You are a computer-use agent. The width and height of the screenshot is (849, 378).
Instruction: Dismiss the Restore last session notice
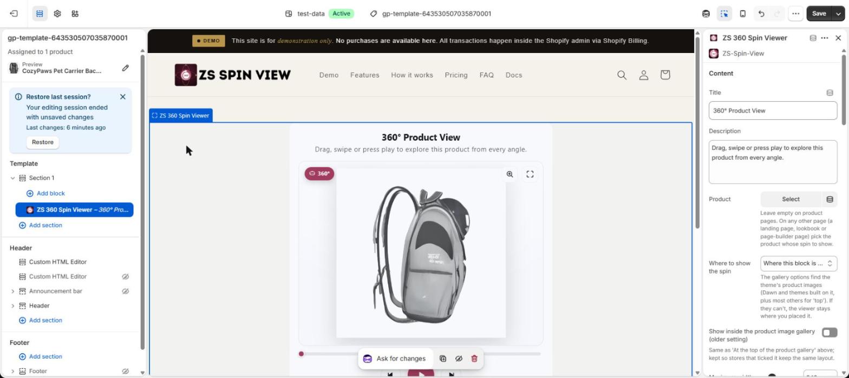[123, 96]
